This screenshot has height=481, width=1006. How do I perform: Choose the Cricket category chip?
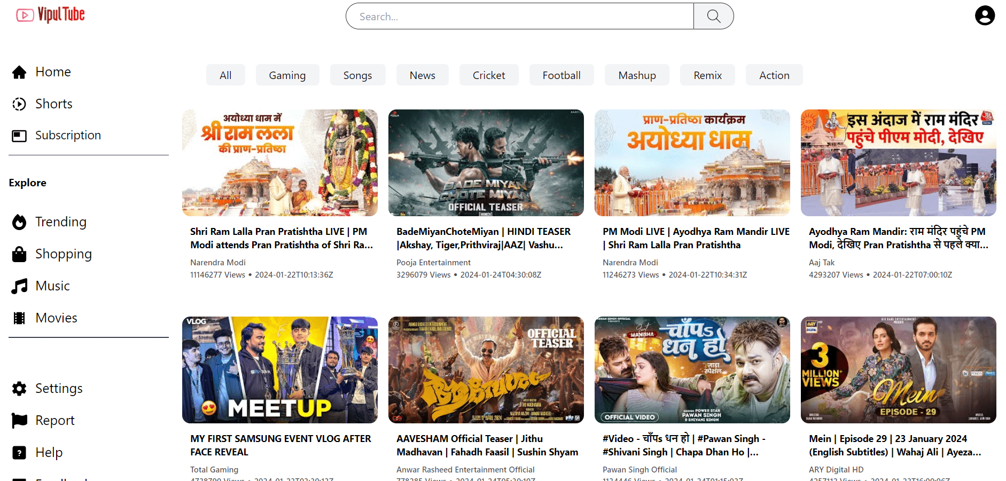click(489, 75)
